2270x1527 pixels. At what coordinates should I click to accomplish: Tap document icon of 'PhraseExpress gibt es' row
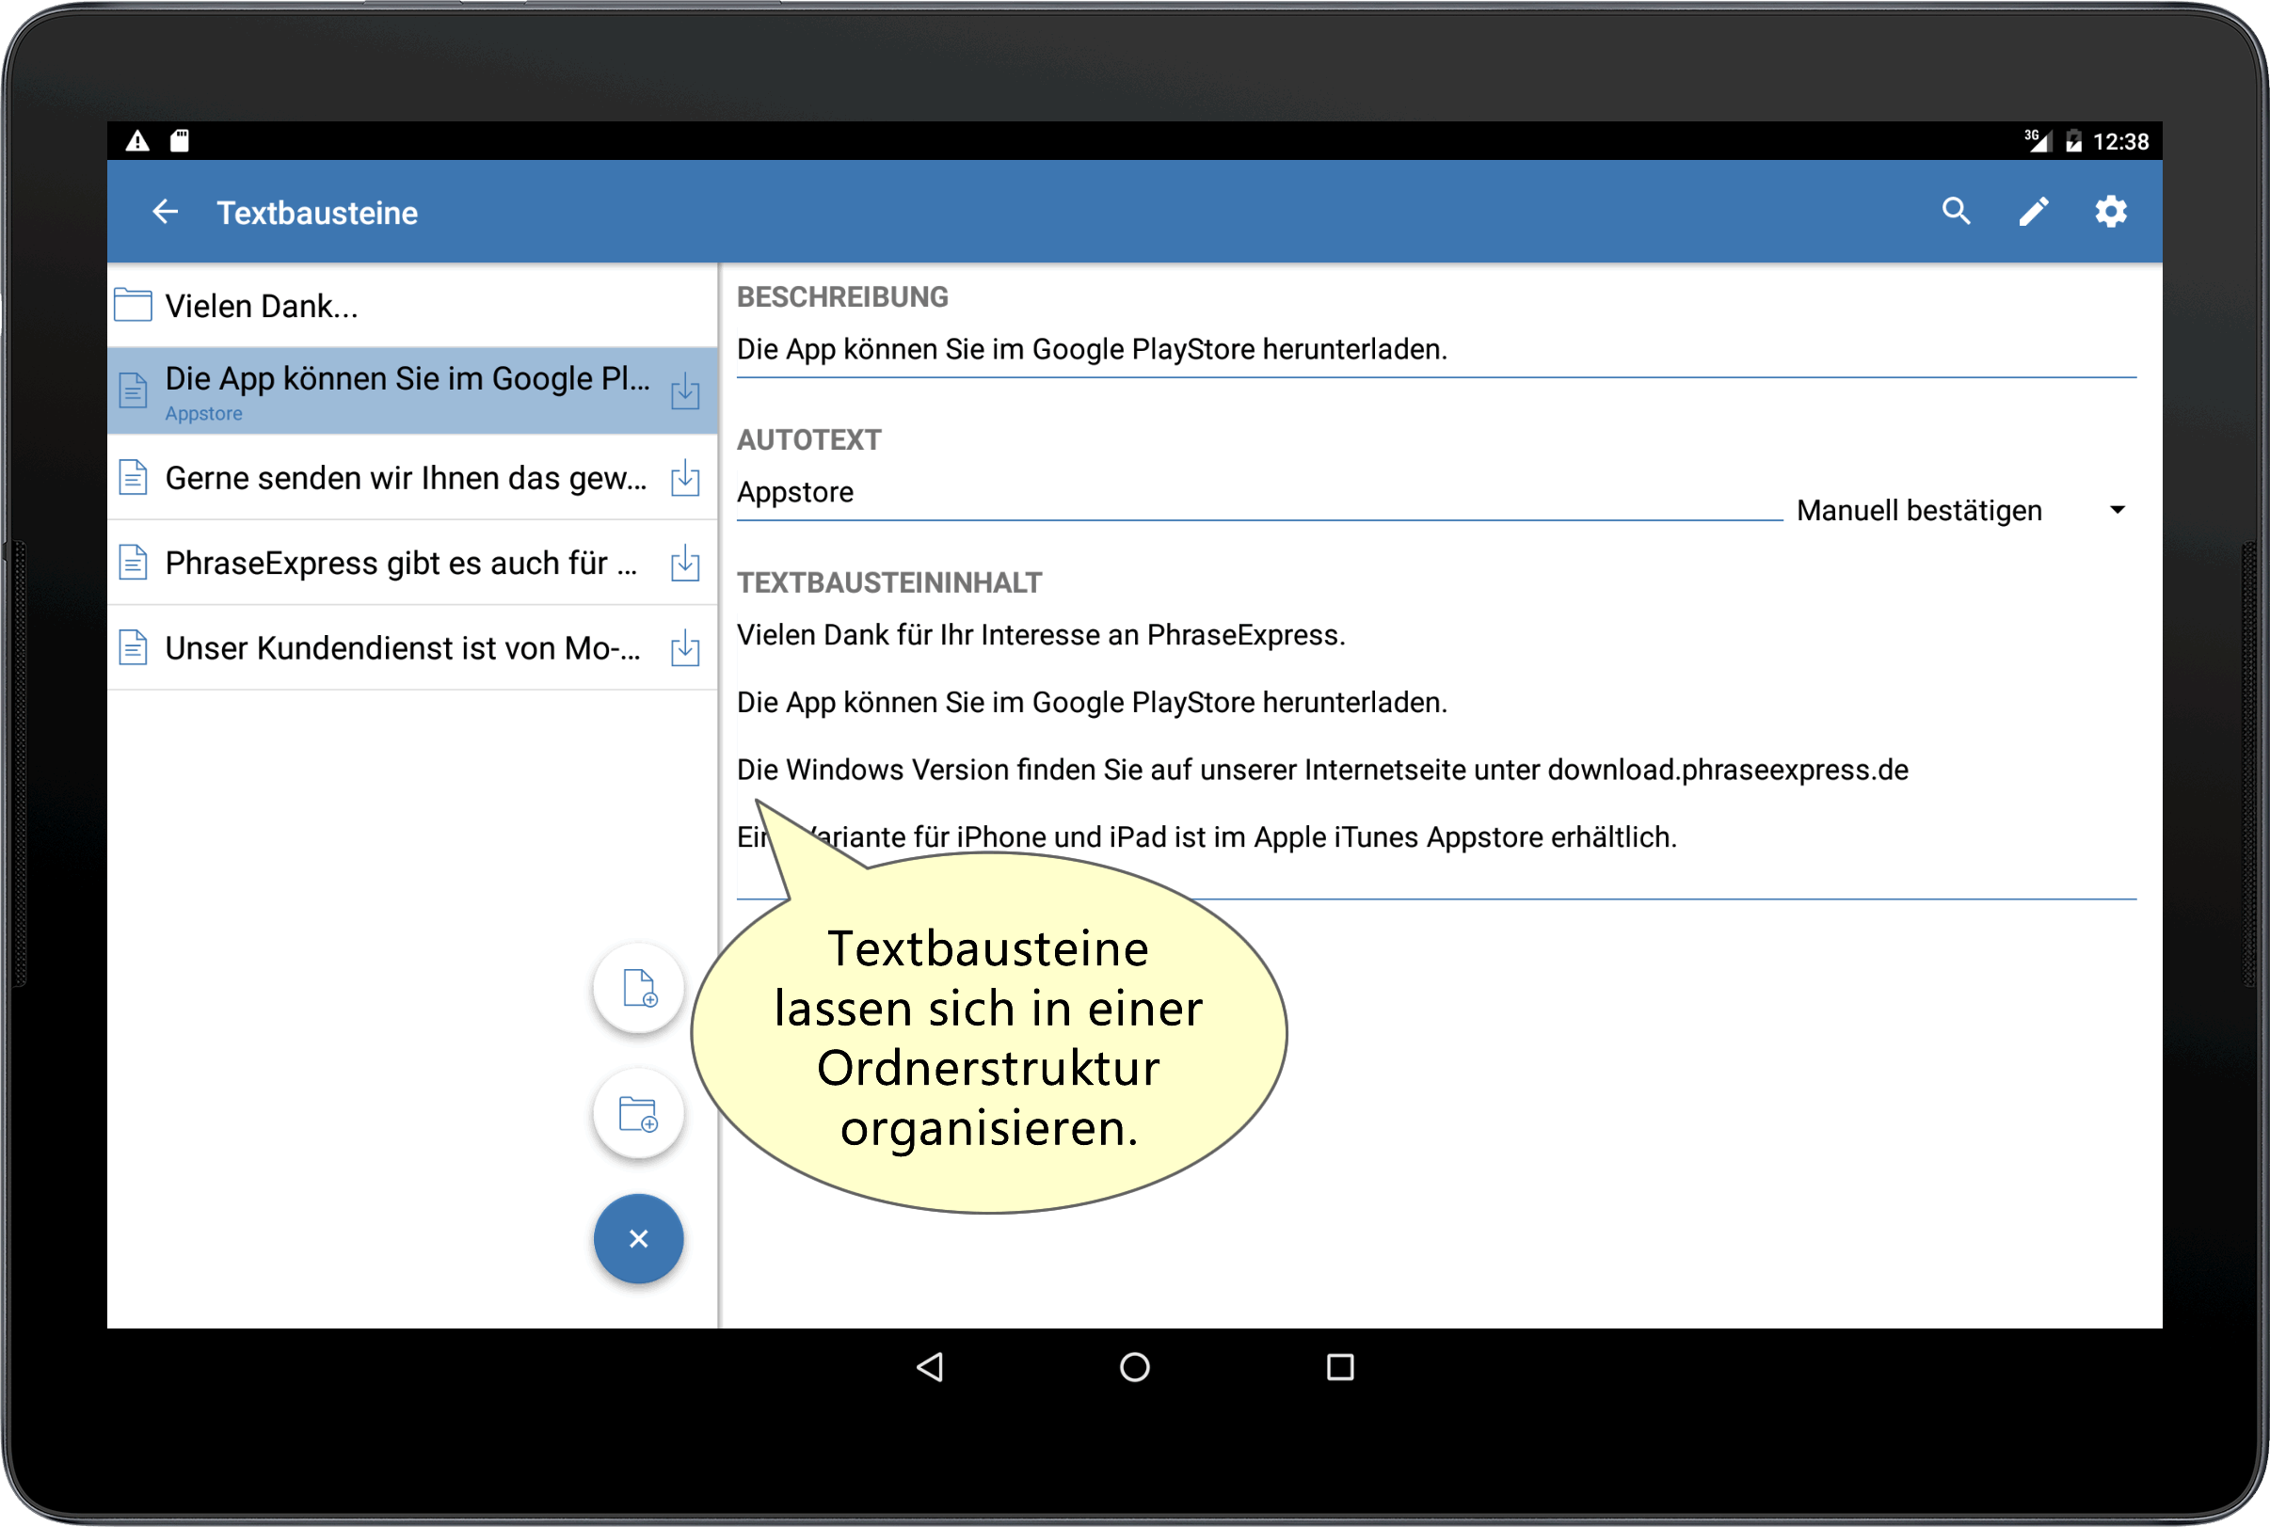(133, 562)
